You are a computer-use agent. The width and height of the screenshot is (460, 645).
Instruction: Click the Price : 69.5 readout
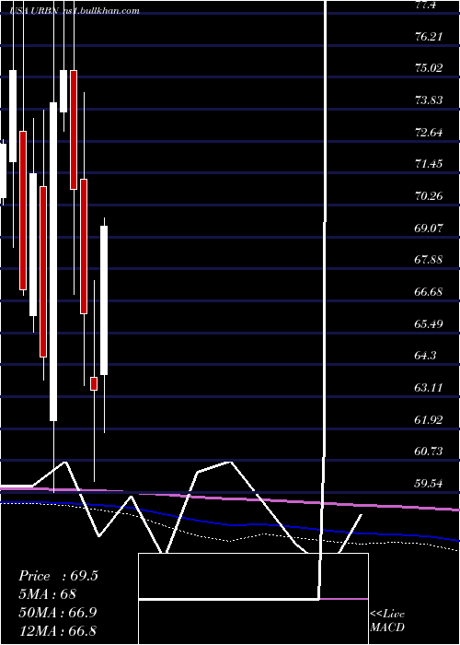(58, 576)
